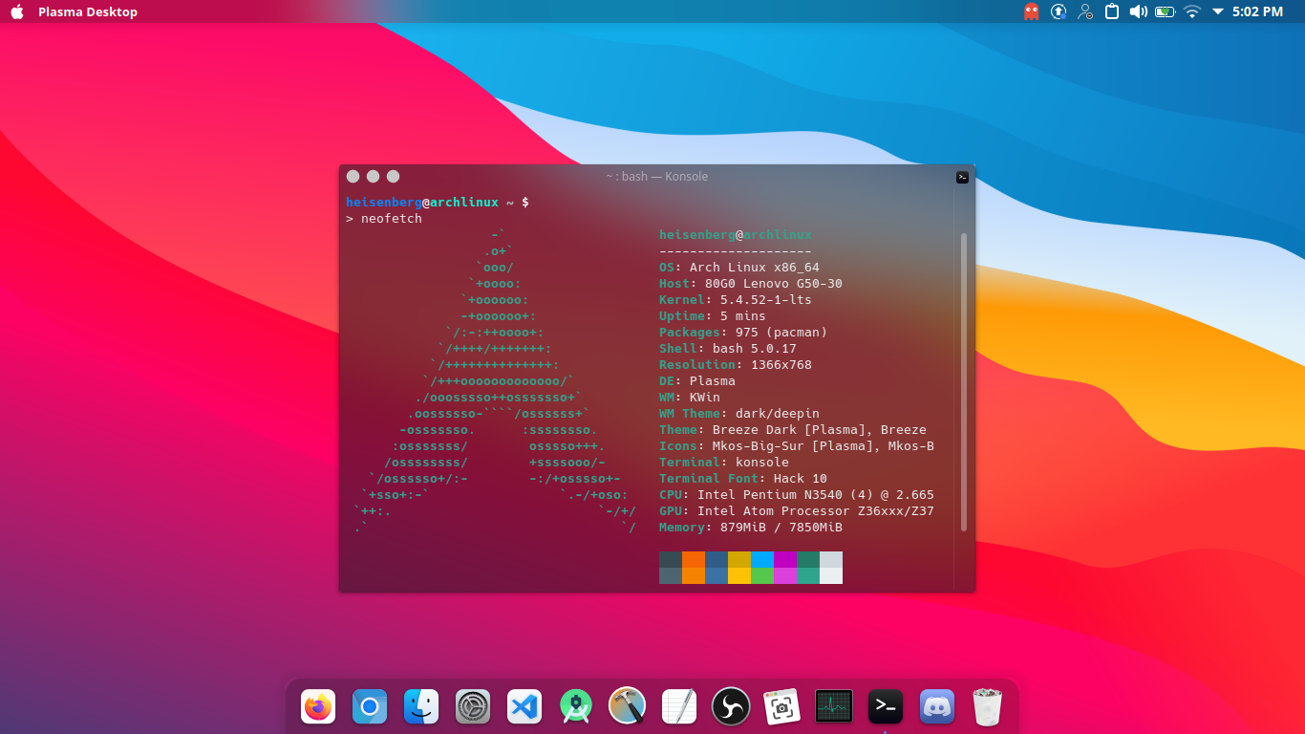1305x734 pixels.
Task: Launch Firefox from the dock
Action: click(318, 706)
